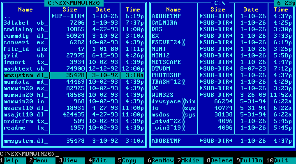Click the View function key button

coord(71,161)
